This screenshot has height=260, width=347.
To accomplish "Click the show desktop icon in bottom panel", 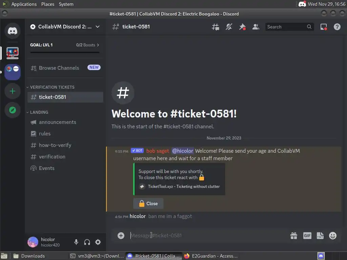I will pyautogui.click(x=4, y=256).
